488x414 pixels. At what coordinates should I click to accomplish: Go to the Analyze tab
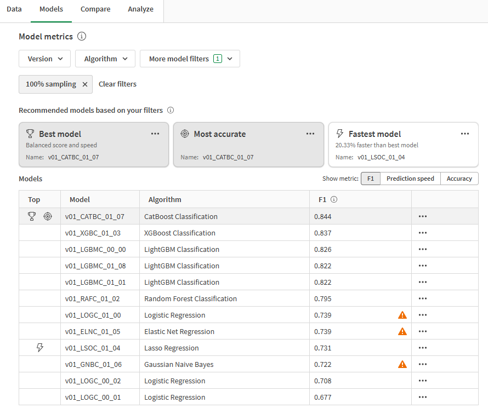(x=140, y=9)
